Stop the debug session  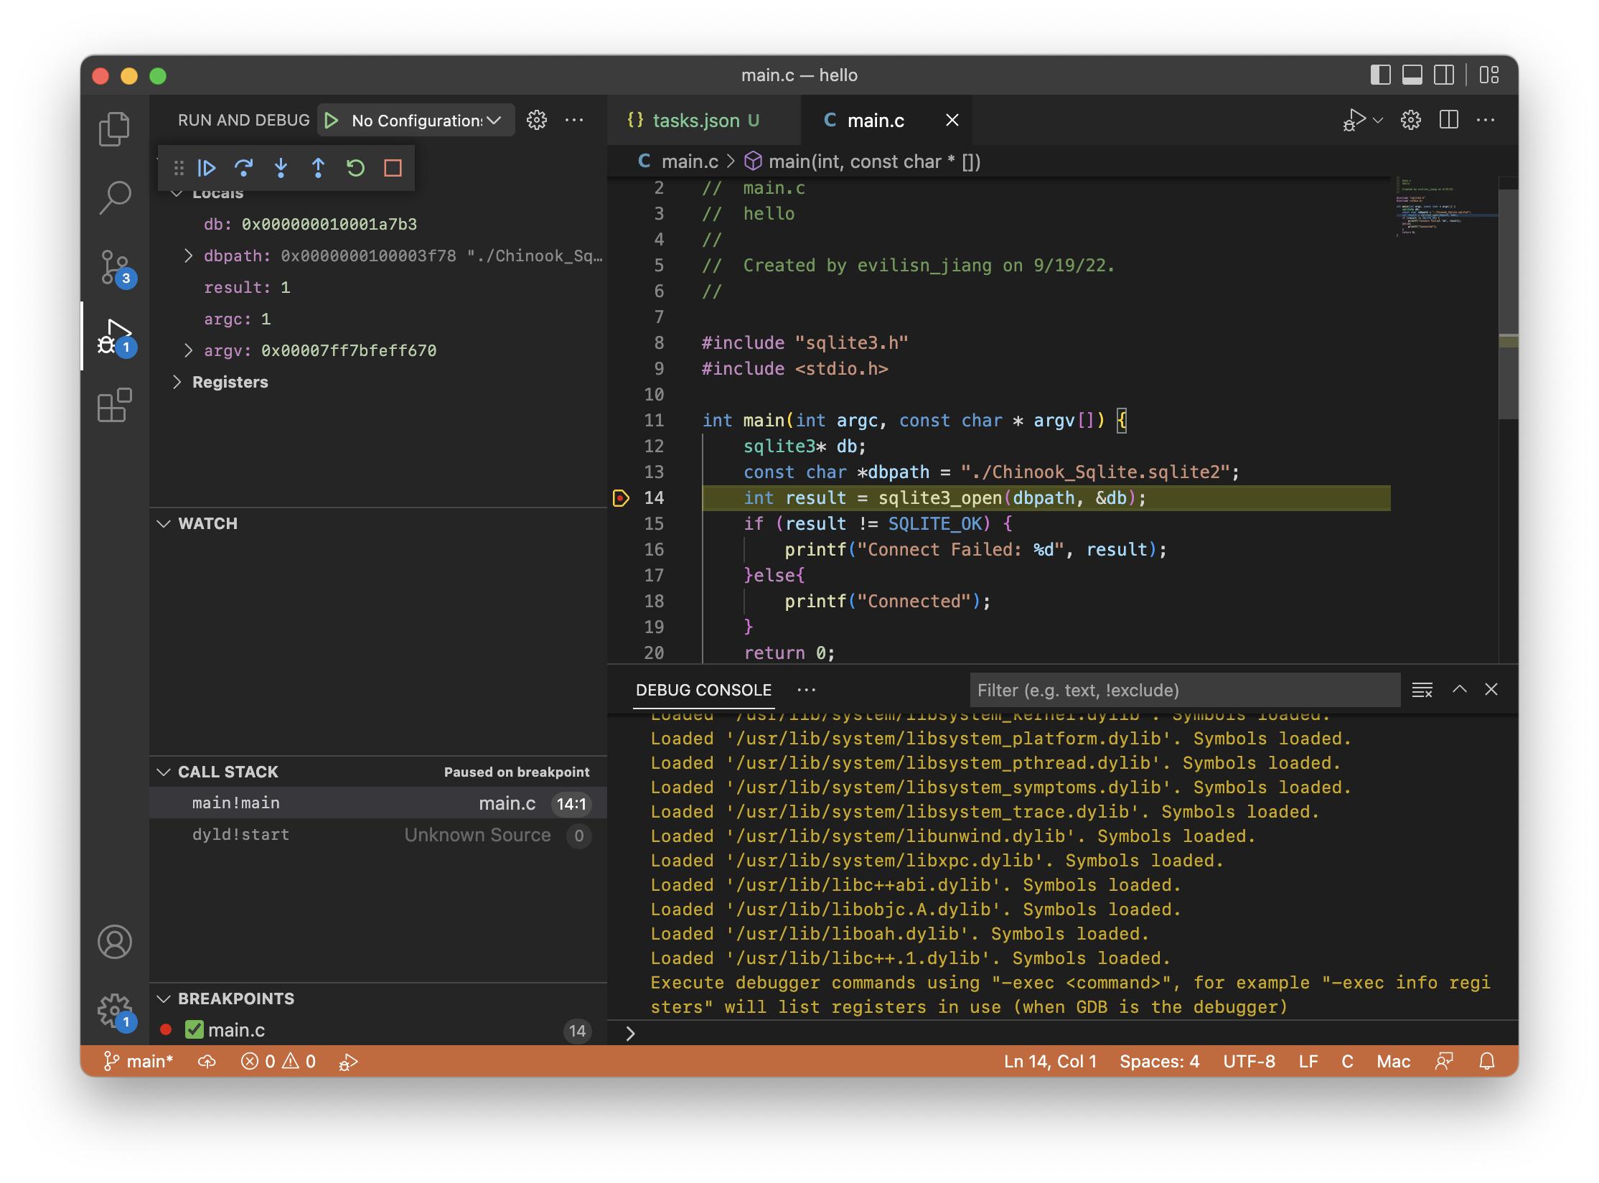click(x=393, y=168)
